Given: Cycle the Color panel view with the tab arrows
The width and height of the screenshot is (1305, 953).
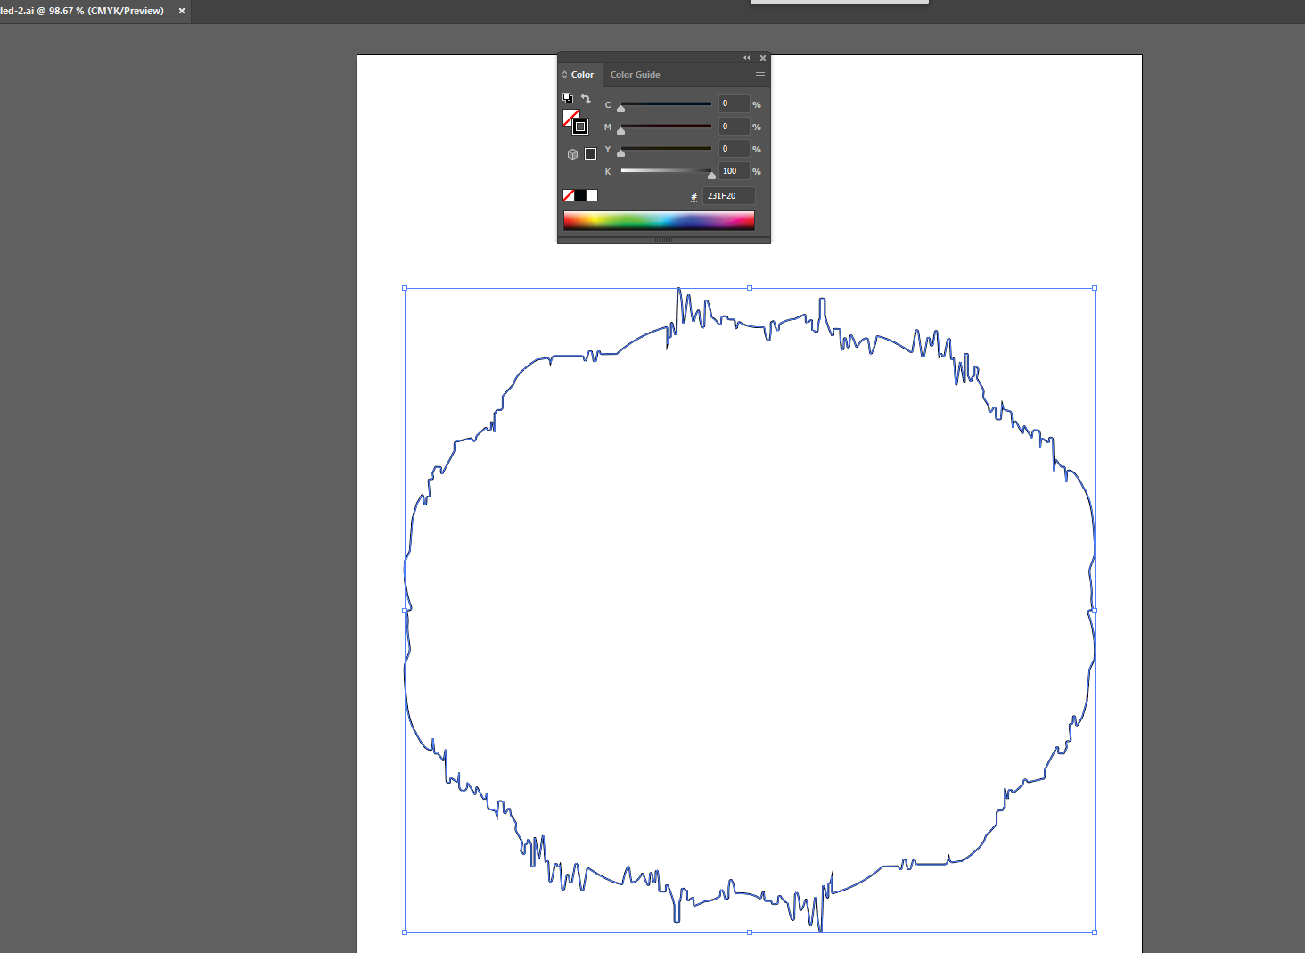Looking at the screenshot, I should coord(565,75).
